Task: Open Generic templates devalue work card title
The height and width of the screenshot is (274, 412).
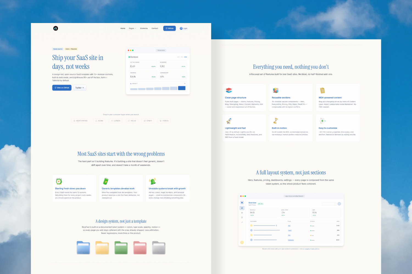Action: pos(118,189)
